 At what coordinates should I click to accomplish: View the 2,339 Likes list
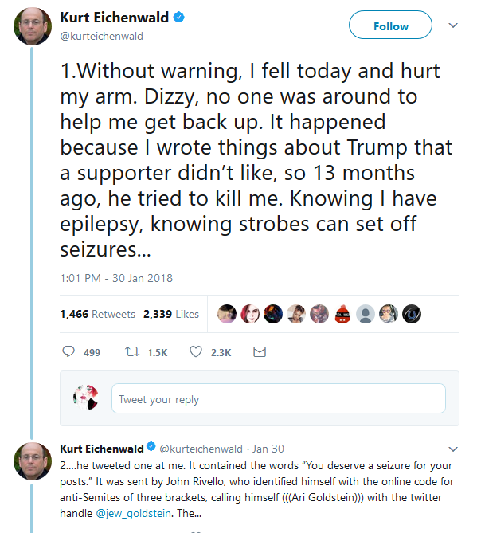(x=171, y=314)
